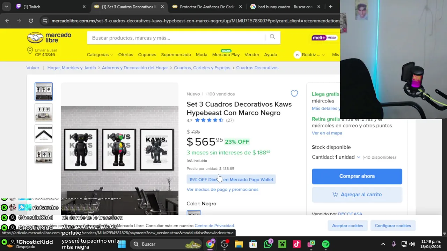The width and height of the screenshot is (447, 251).
Task: Open Centro de Privacidad link
Action: (x=214, y=226)
